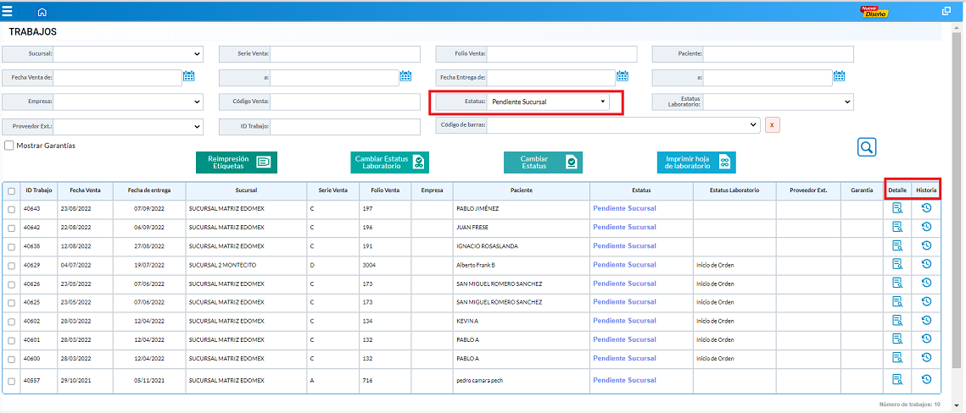966x413 pixels.
Task: Open Historia for job 40643
Action: coord(926,208)
